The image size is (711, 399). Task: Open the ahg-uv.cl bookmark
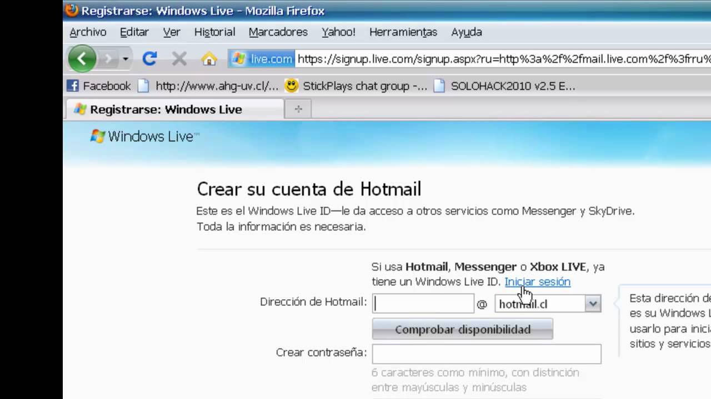coord(208,86)
